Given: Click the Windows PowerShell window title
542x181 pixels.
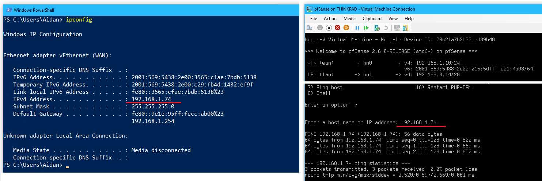Looking at the screenshot, I should 34,10.
